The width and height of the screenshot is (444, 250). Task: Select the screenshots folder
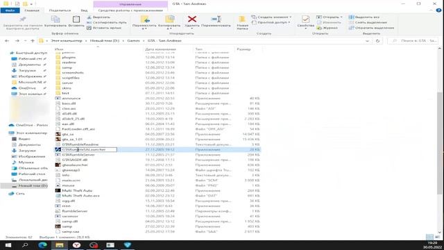(72, 72)
